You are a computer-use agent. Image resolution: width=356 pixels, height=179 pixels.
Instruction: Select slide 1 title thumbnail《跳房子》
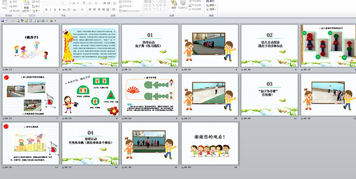(x=31, y=46)
